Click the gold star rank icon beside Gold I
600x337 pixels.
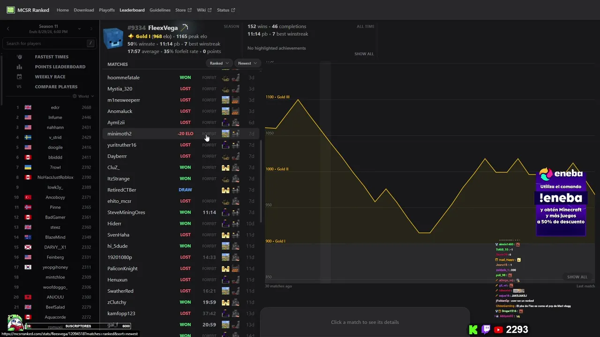coord(131,36)
